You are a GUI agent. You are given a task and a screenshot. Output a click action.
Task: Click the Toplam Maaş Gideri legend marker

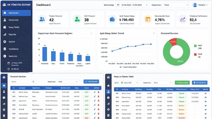(x=121, y=67)
